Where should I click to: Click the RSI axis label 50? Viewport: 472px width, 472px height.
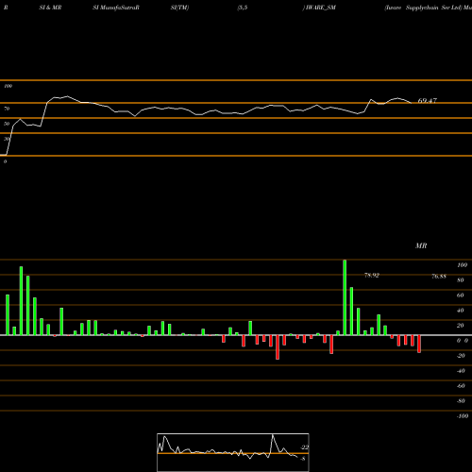click(7, 124)
